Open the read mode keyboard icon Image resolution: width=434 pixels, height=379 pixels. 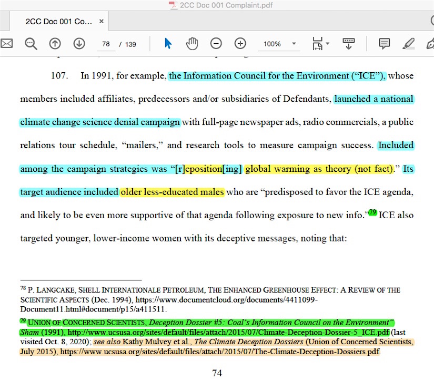point(348,44)
